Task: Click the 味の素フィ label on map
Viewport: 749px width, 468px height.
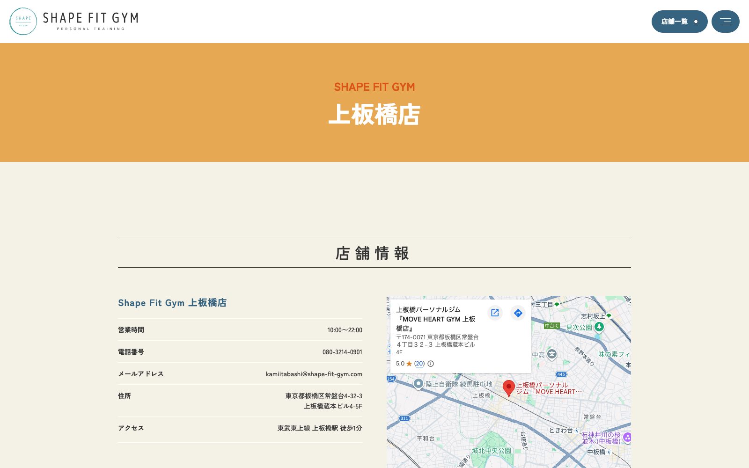Action: point(614,354)
